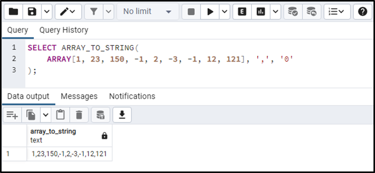Expand the copy options dropdown arrow
This screenshot has width=375, height=173.
[46, 115]
